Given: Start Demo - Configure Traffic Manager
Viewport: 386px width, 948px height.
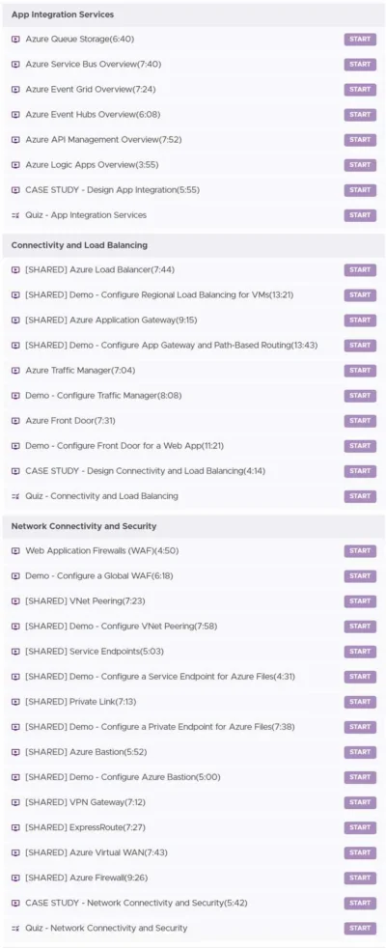Looking at the screenshot, I should point(360,396).
